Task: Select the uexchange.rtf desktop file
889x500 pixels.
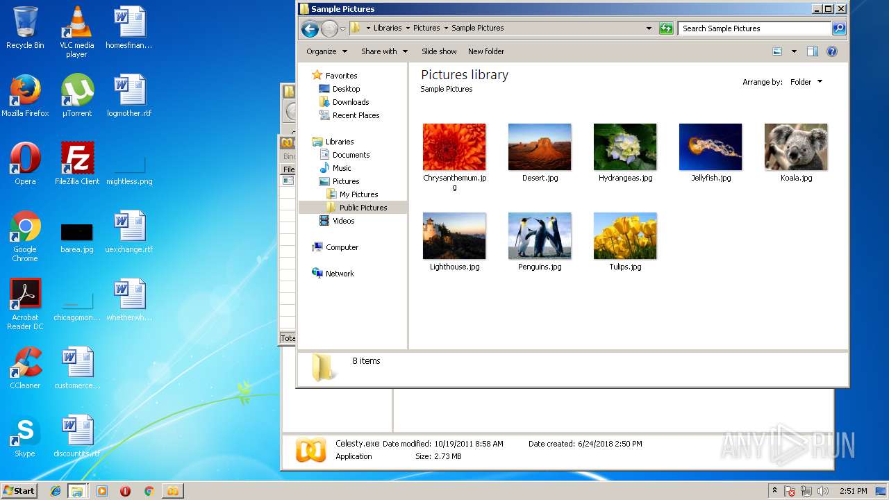Action: pos(129,232)
